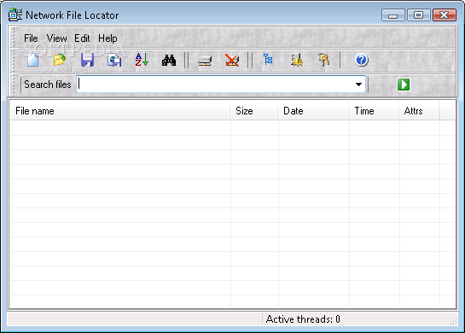Save results with the floppy disk icon
The width and height of the screenshot is (465, 333).
click(x=87, y=60)
